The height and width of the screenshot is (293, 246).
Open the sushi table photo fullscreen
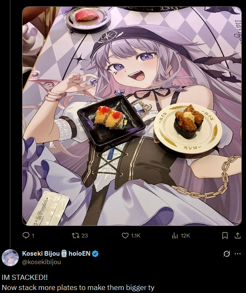(x=132, y=116)
